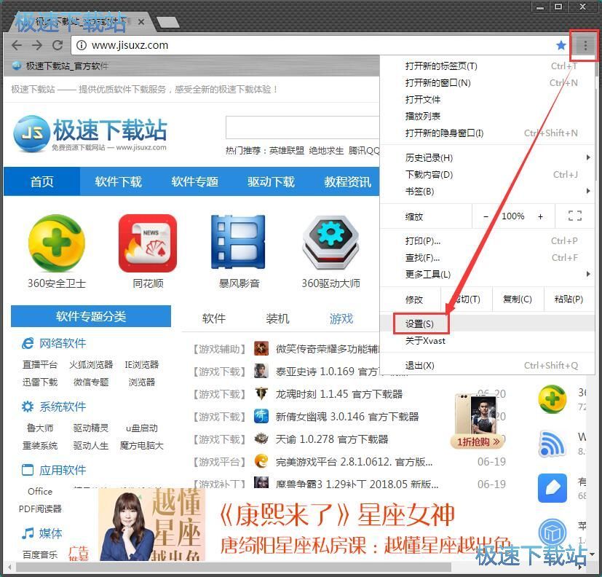Open a new tab with tab-strip button
Viewport: 602px width, 577px height.
click(x=167, y=23)
